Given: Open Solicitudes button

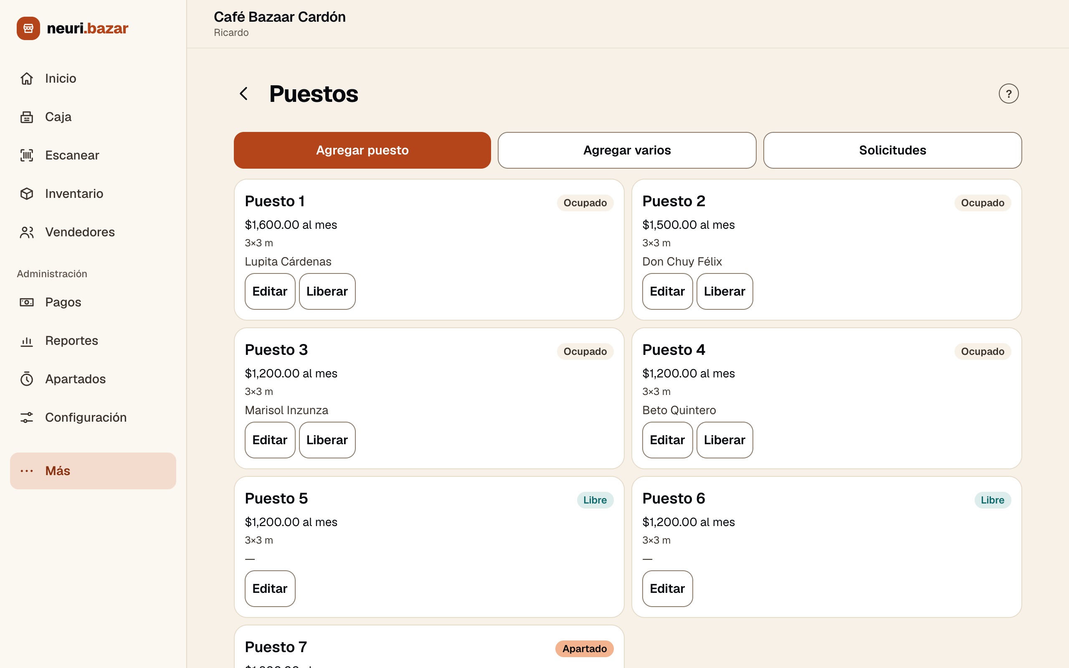Looking at the screenshot, I should click(x=892, y=150).
